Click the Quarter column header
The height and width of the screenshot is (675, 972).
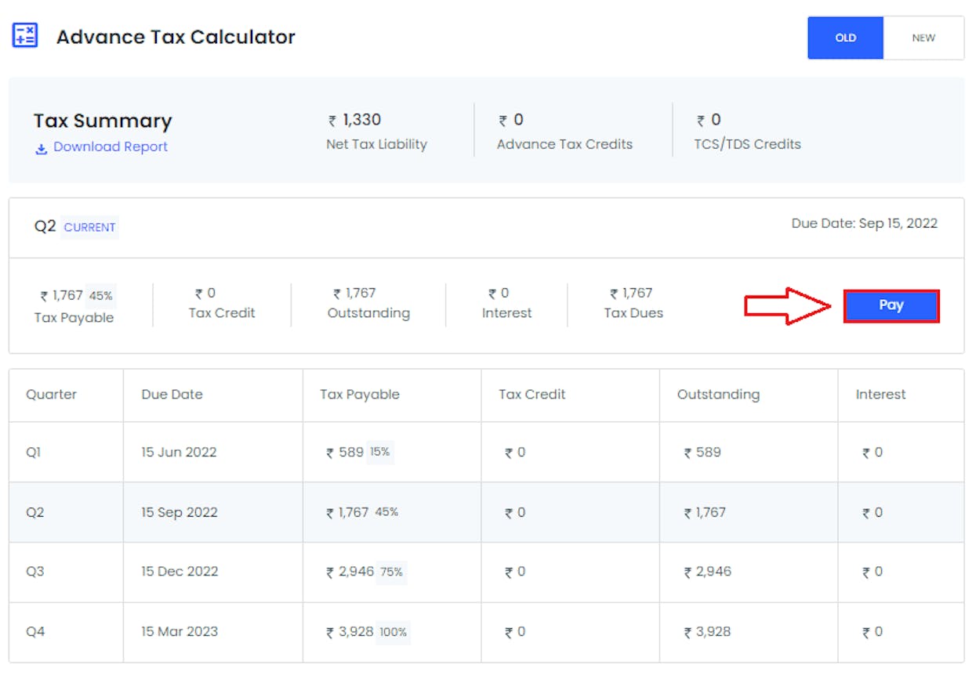pyautogui.click(x=52, y=394)
